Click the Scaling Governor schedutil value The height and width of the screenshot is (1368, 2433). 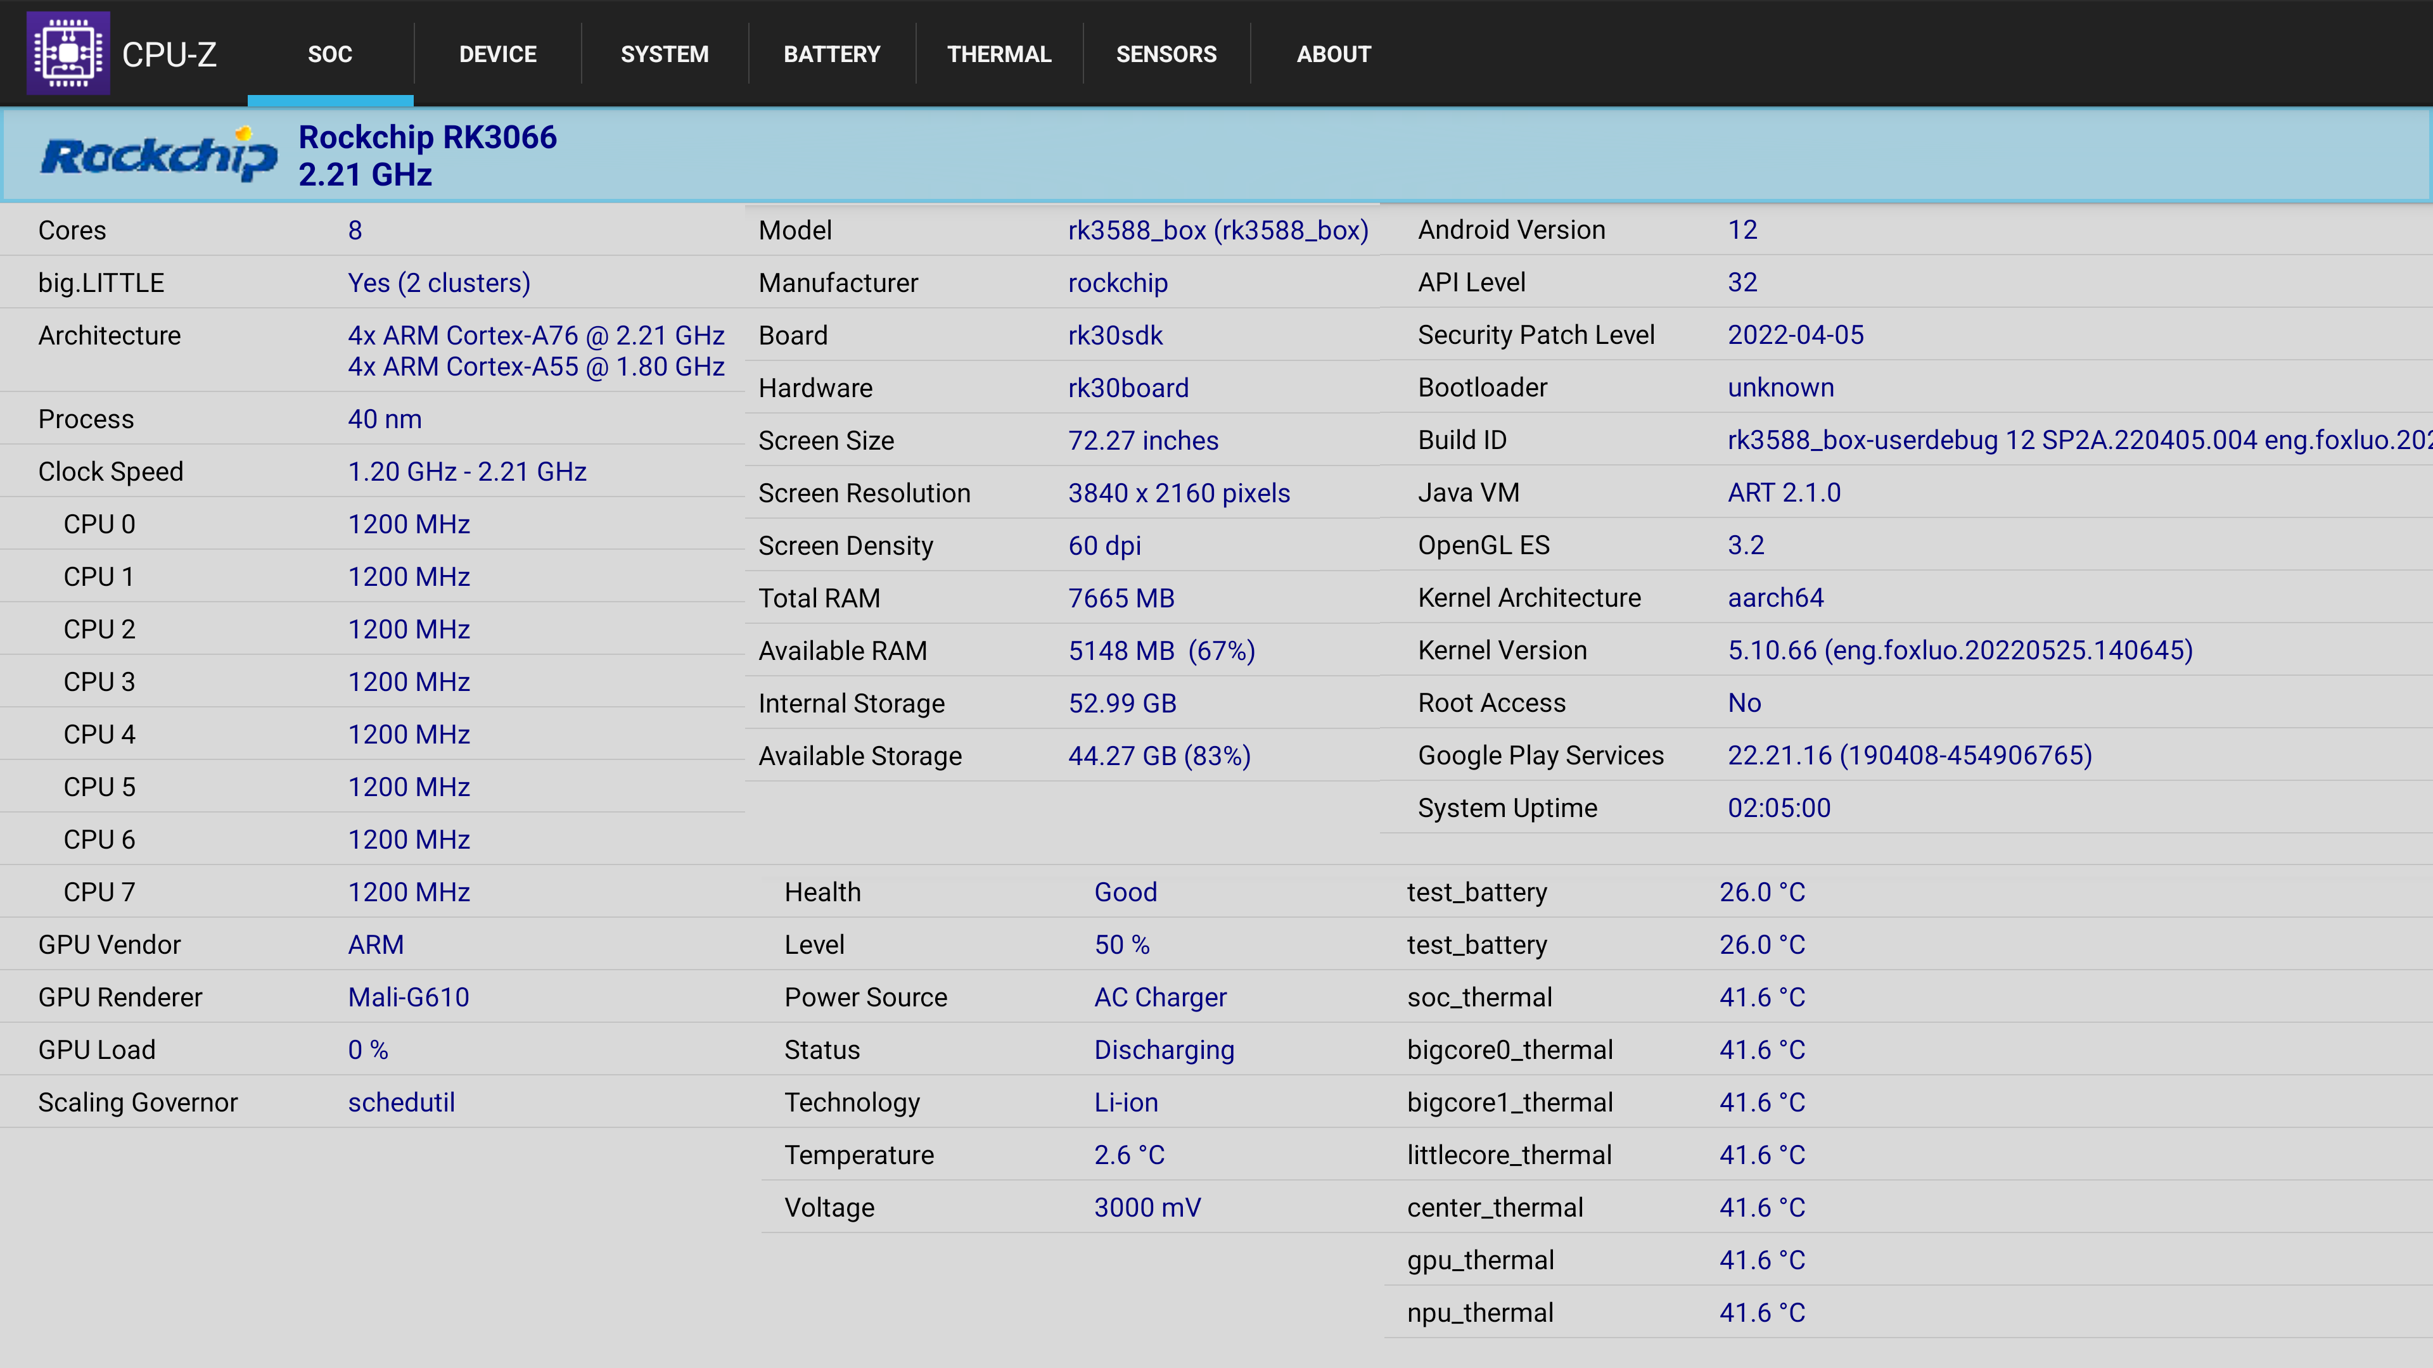pyautogui.click(x=402, y=1103)
